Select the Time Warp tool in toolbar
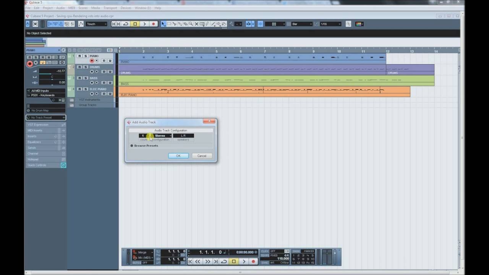Screen dimensions: 489x275 [x=202, y=24]
